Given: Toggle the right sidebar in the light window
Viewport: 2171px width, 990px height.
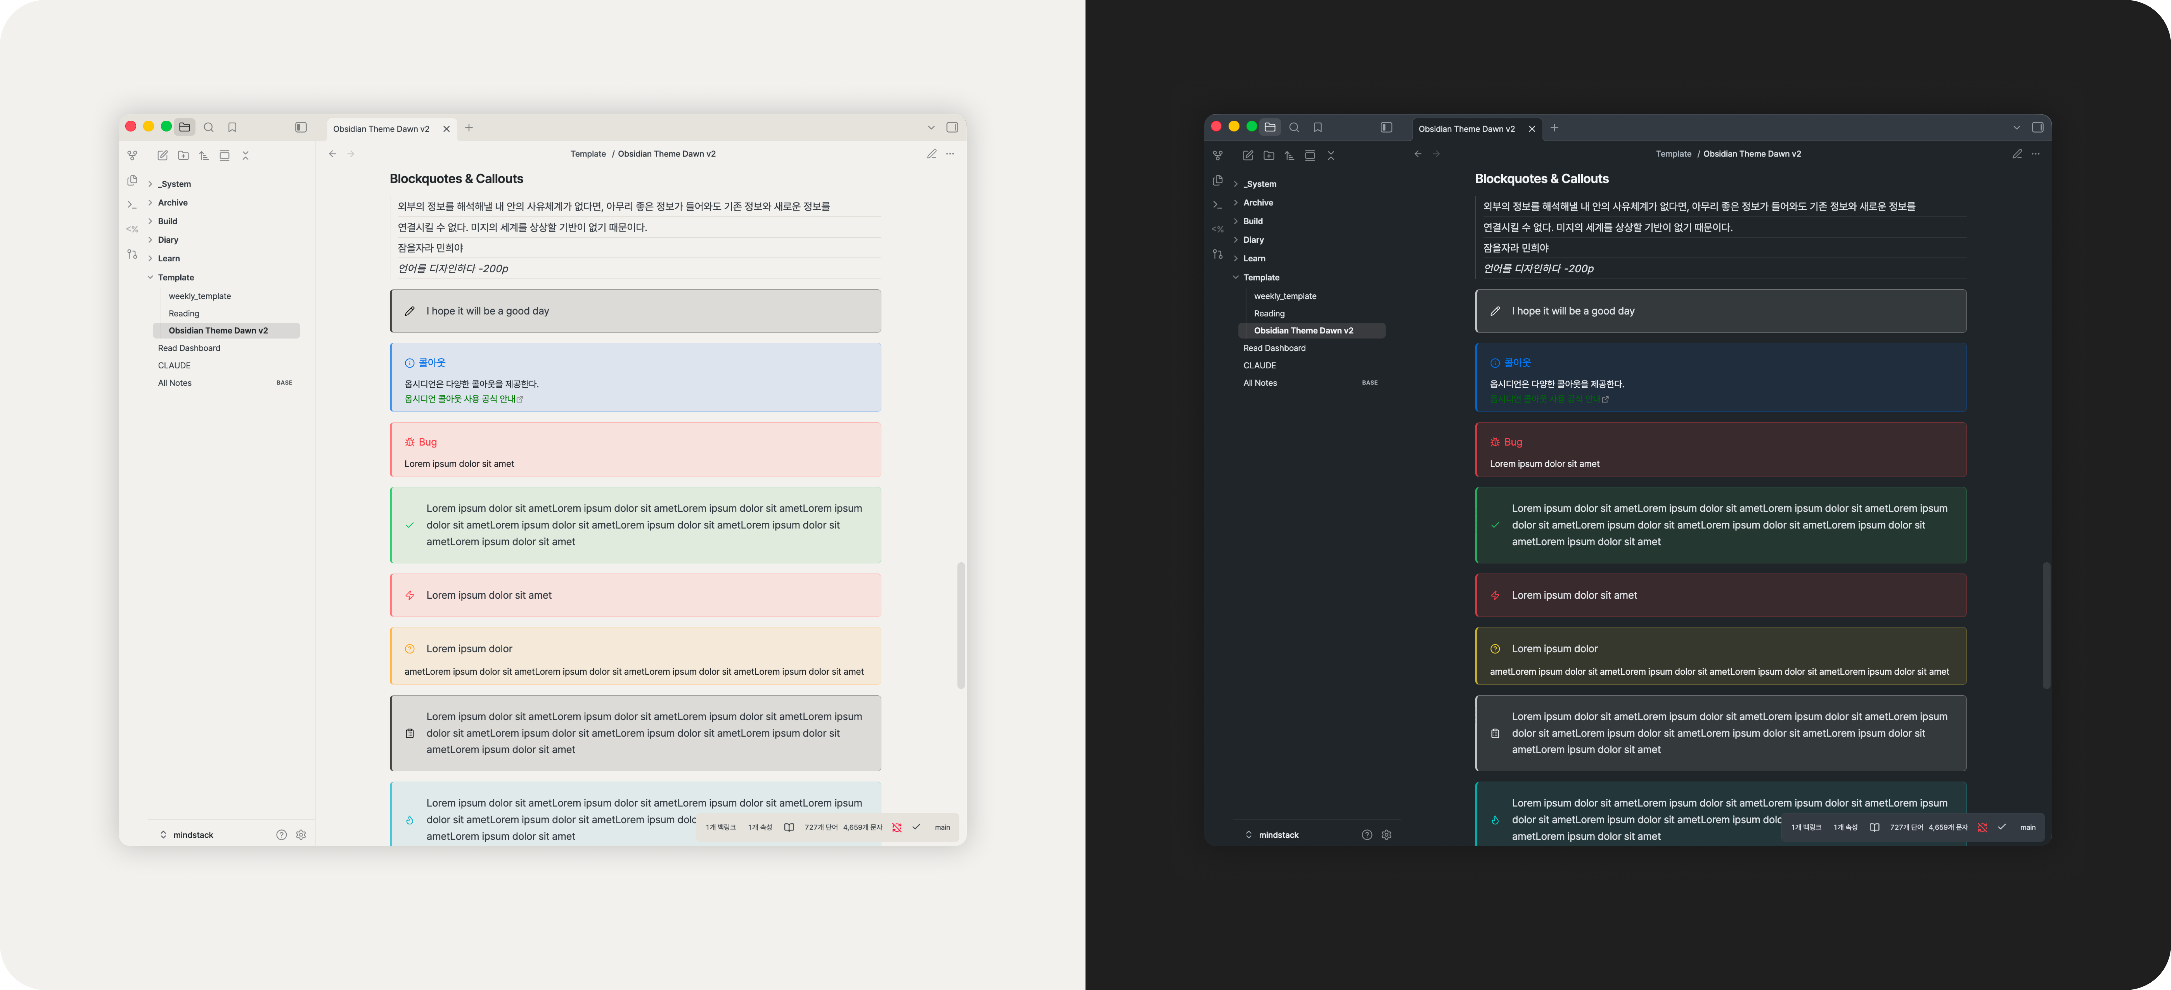Looking at the screenshot, I should (952, 127).
